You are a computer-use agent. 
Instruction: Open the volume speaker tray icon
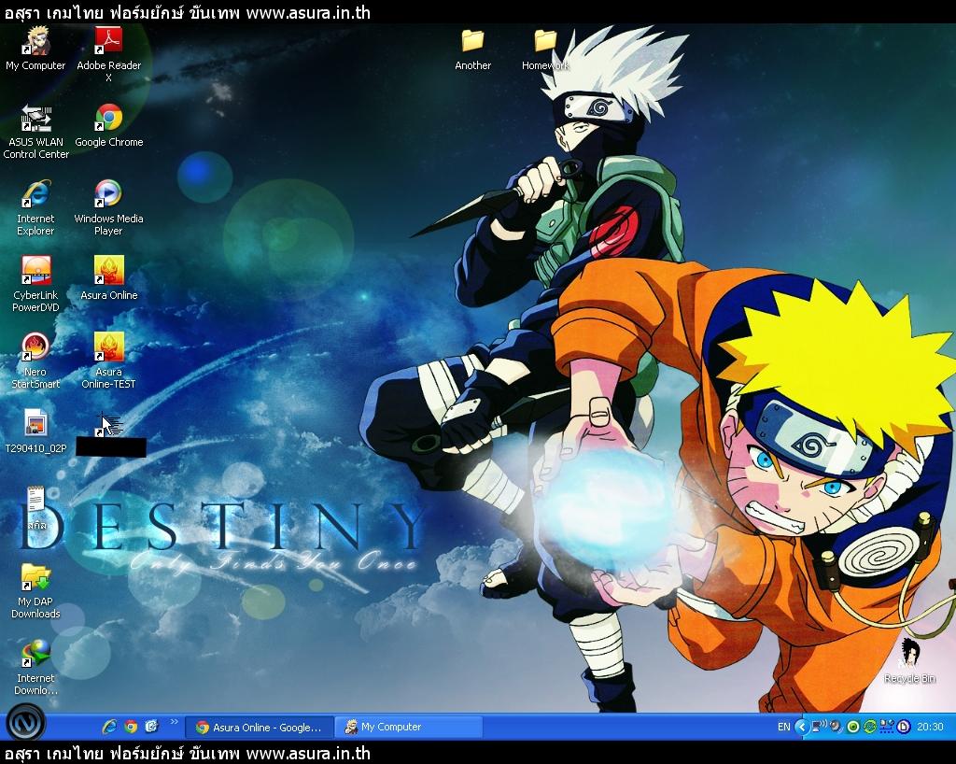(x=835, y=727)
